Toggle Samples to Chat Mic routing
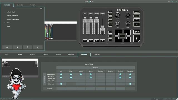The image size is (178, 100). [130, 84]
